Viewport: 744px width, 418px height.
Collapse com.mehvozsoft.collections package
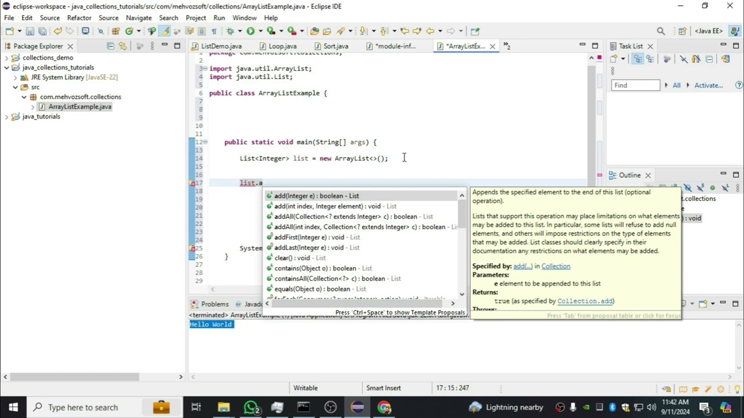(24, 97)
